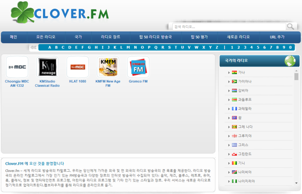Expand the 나이지리아 arrow in country list
The width and height of the screenshot is (302, 194).
[x=229, y=181]
